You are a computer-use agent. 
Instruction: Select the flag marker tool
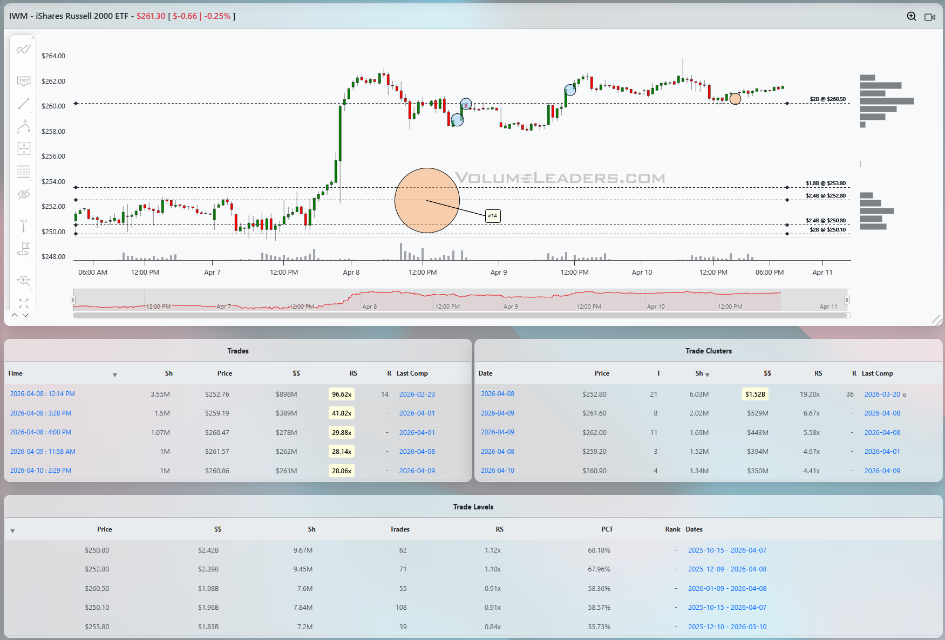pos(23,249)
